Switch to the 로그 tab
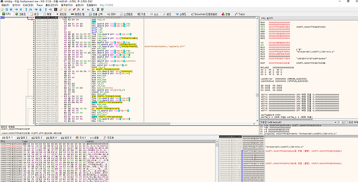The width and height of the screenshot is (358, 182). click(x=34, y=14)
